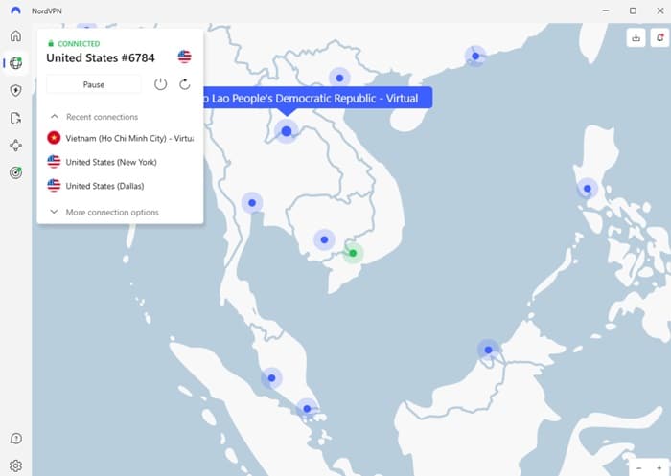This screenshot has width=671, height=476.
Task: Open Threat Protection shield icon
Action: pos(16,90)
